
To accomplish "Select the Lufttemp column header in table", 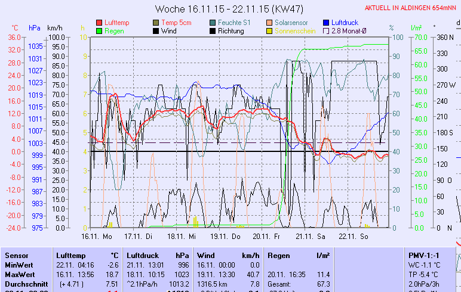I will tap(69, 255).
